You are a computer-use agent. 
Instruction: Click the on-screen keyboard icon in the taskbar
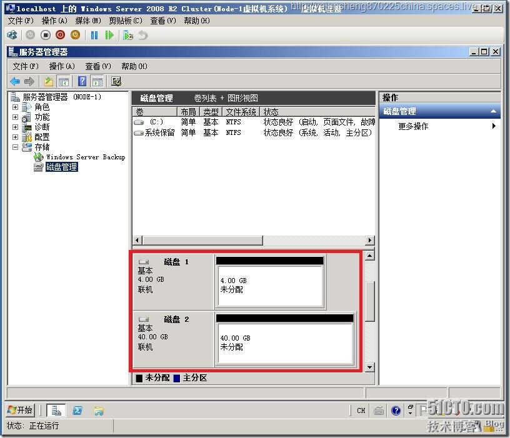click(x=379, y=411)
